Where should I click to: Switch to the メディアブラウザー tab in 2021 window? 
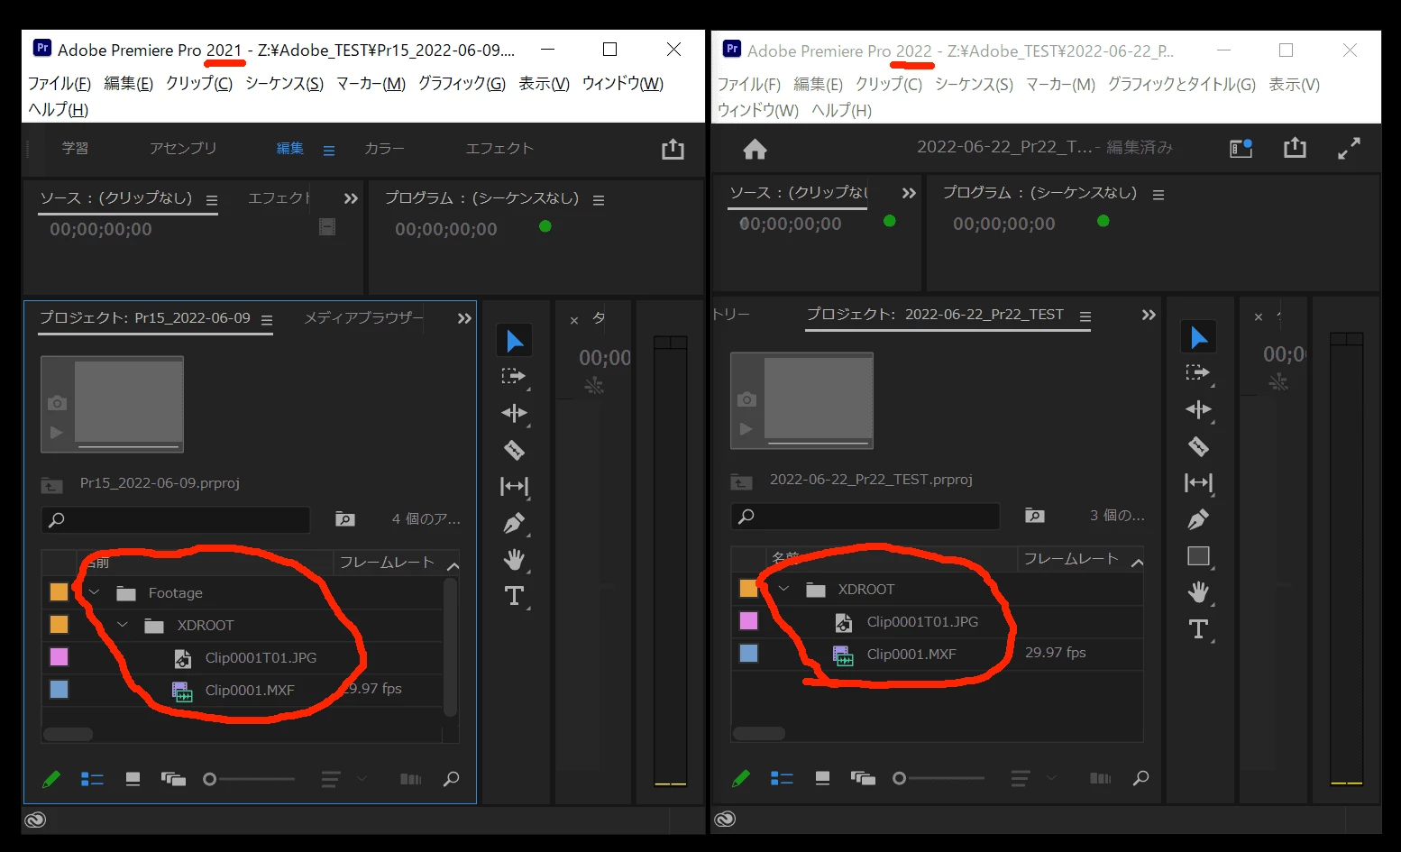363,317
